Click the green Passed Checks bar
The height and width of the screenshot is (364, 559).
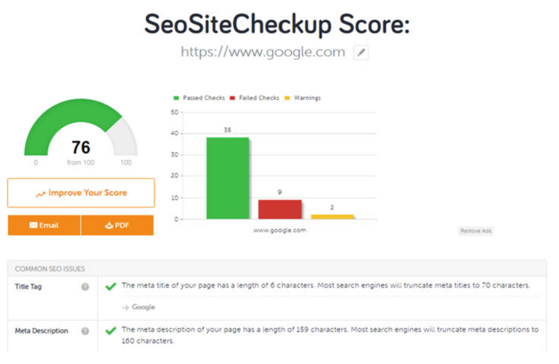(x=228, y=178)
